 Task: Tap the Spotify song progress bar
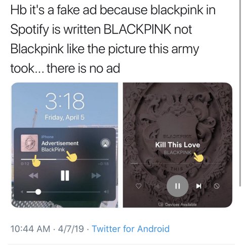pyautogui.click(x=176, y=163)
